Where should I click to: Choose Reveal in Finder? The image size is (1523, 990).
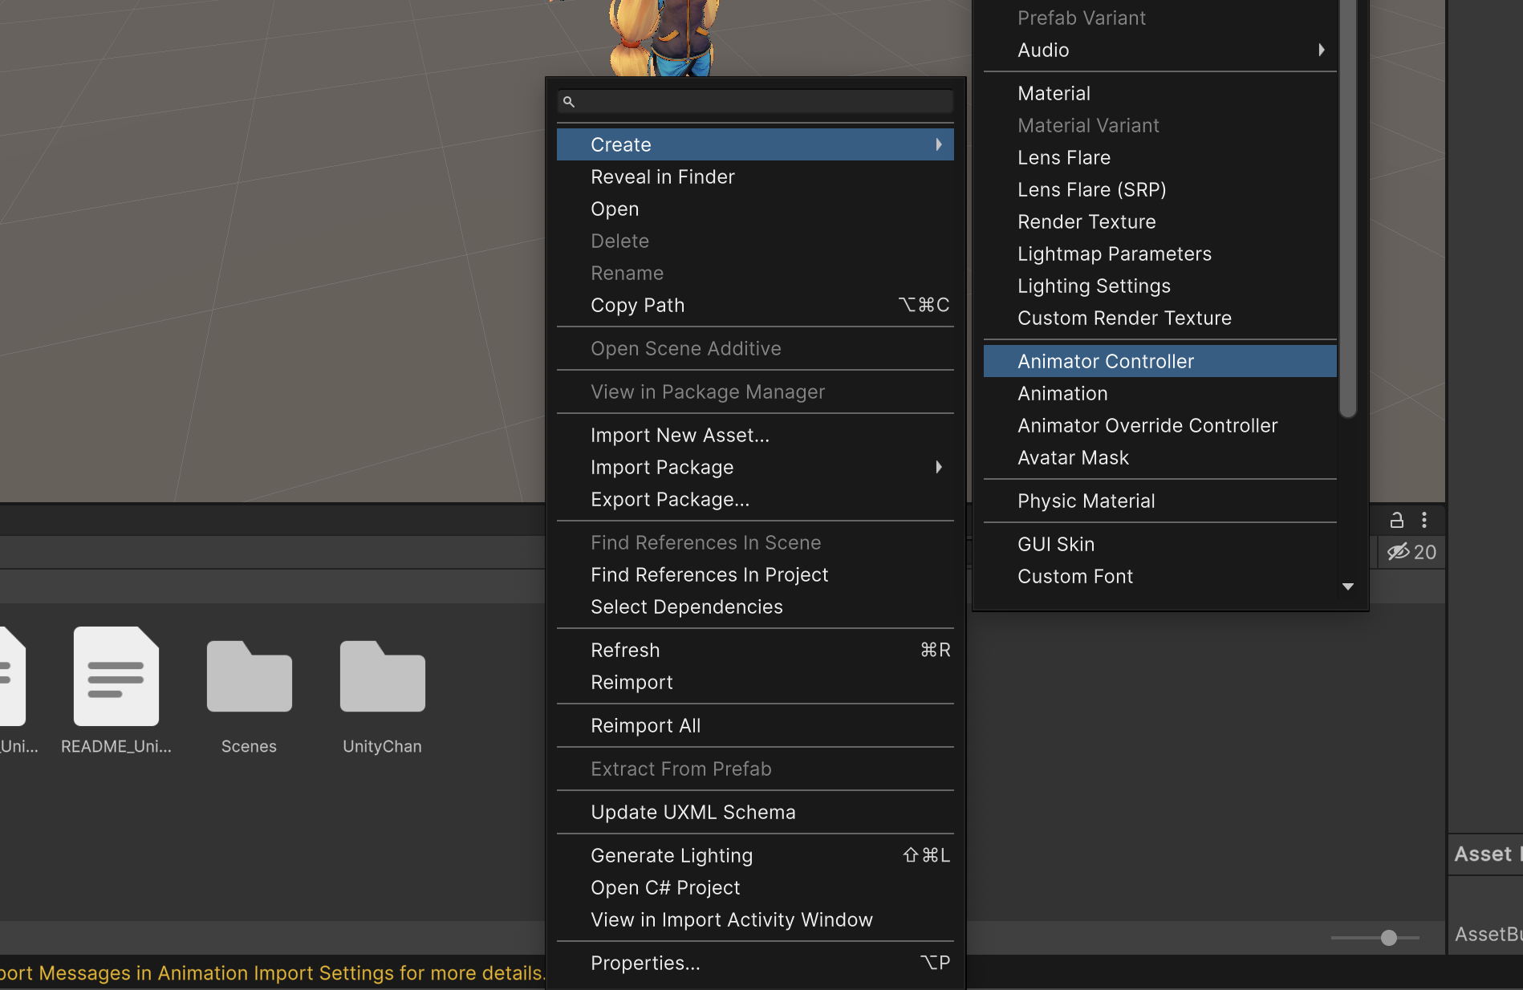662,176
